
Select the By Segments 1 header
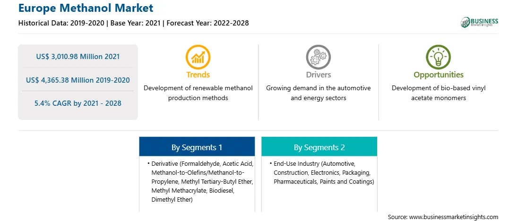[197, 147]
